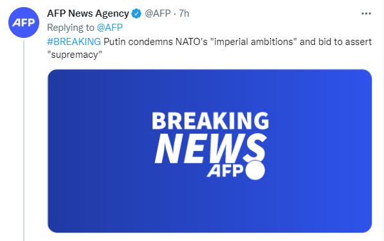
Task: Click the small AFP logo inside the image
Action: click(225, 170)
